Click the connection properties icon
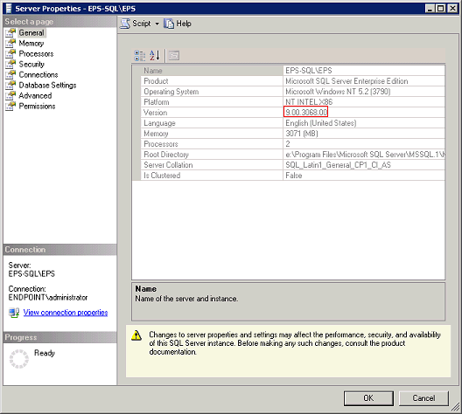The width and height of the screenshot is (462, 414). coord(14,313)
